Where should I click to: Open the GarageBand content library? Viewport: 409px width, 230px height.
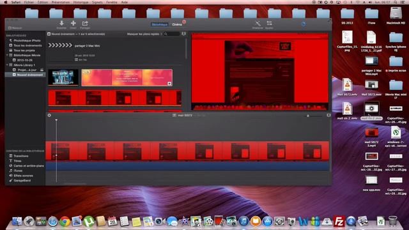pyautogui.click(x=22, y=180)
